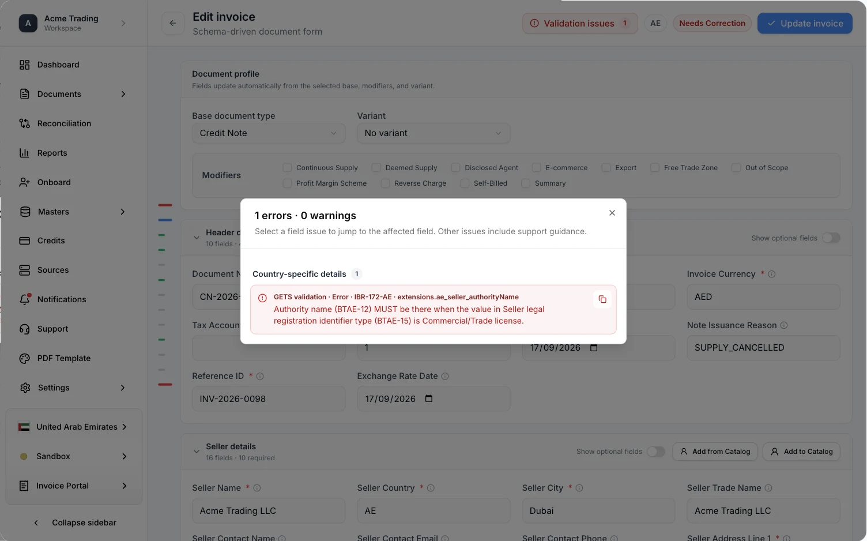Click the Reference ID input field
Viewport: 867px width, 541px height.
coord(269,399)
